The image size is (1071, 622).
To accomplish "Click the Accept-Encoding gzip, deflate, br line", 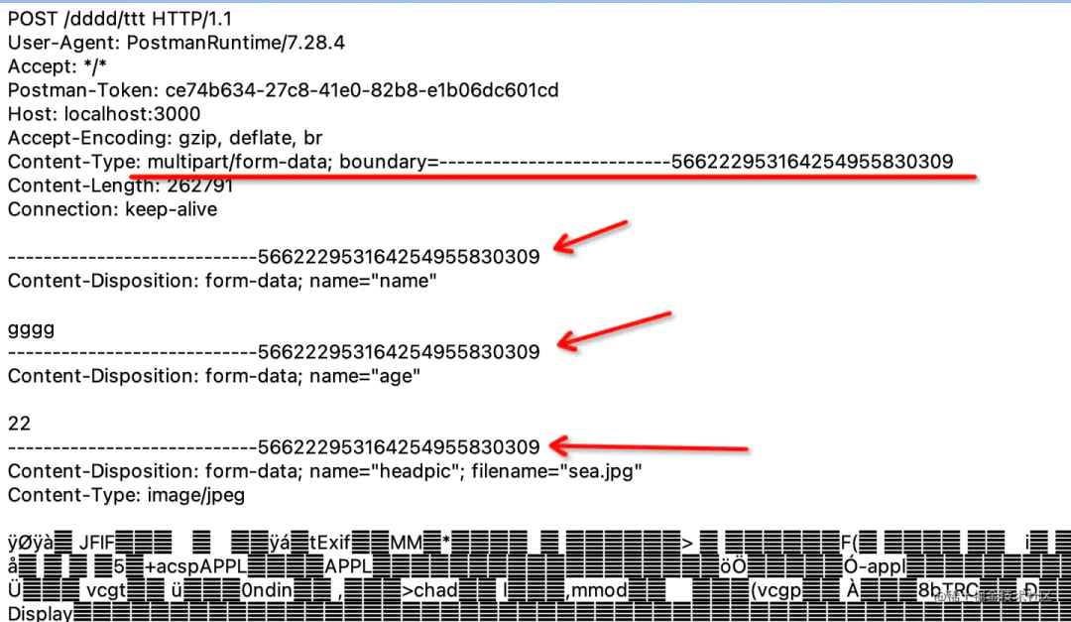I will (x=165, y=138).
